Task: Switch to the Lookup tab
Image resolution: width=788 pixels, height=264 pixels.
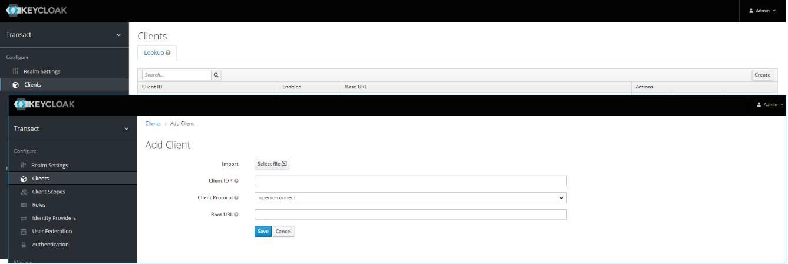Action: click(154, 52)
